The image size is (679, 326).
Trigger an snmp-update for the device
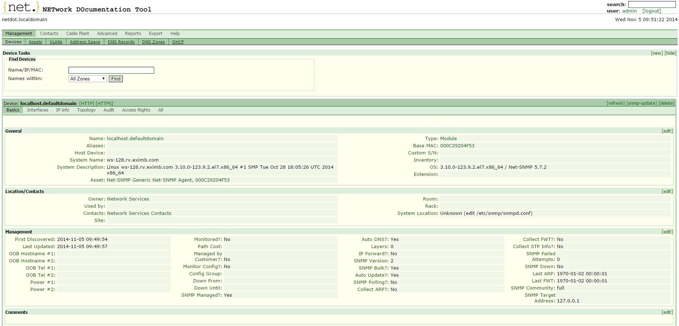click(x=642, y=103)
